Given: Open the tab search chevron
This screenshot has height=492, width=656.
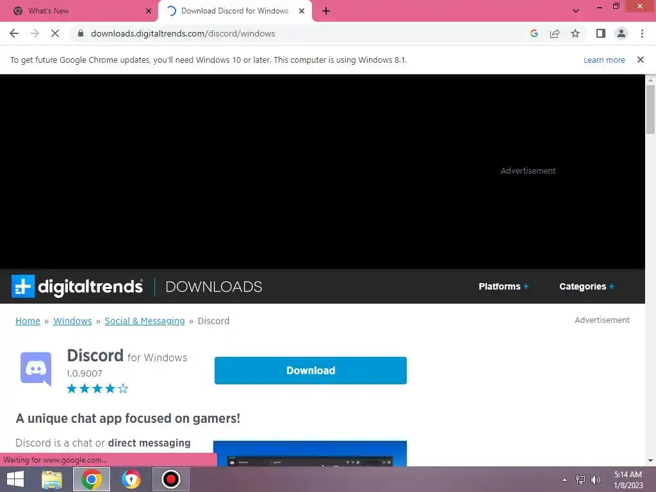Looking at the screenshot, I should click(x=576, y=11).
